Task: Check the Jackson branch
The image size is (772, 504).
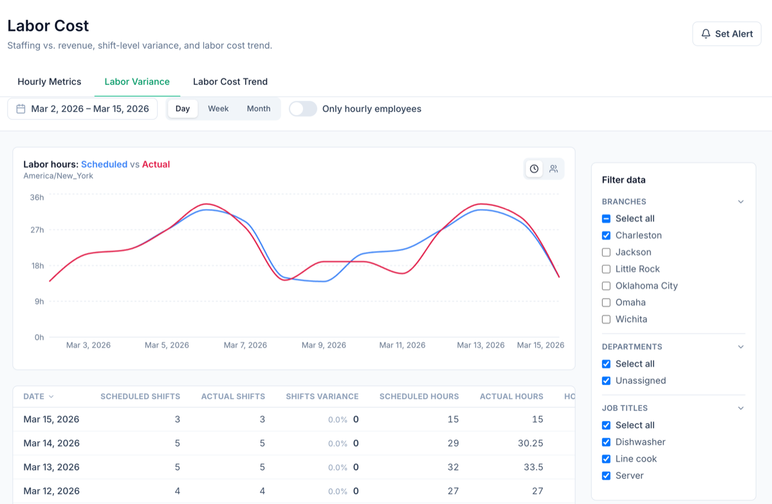Action: point(606,252)
